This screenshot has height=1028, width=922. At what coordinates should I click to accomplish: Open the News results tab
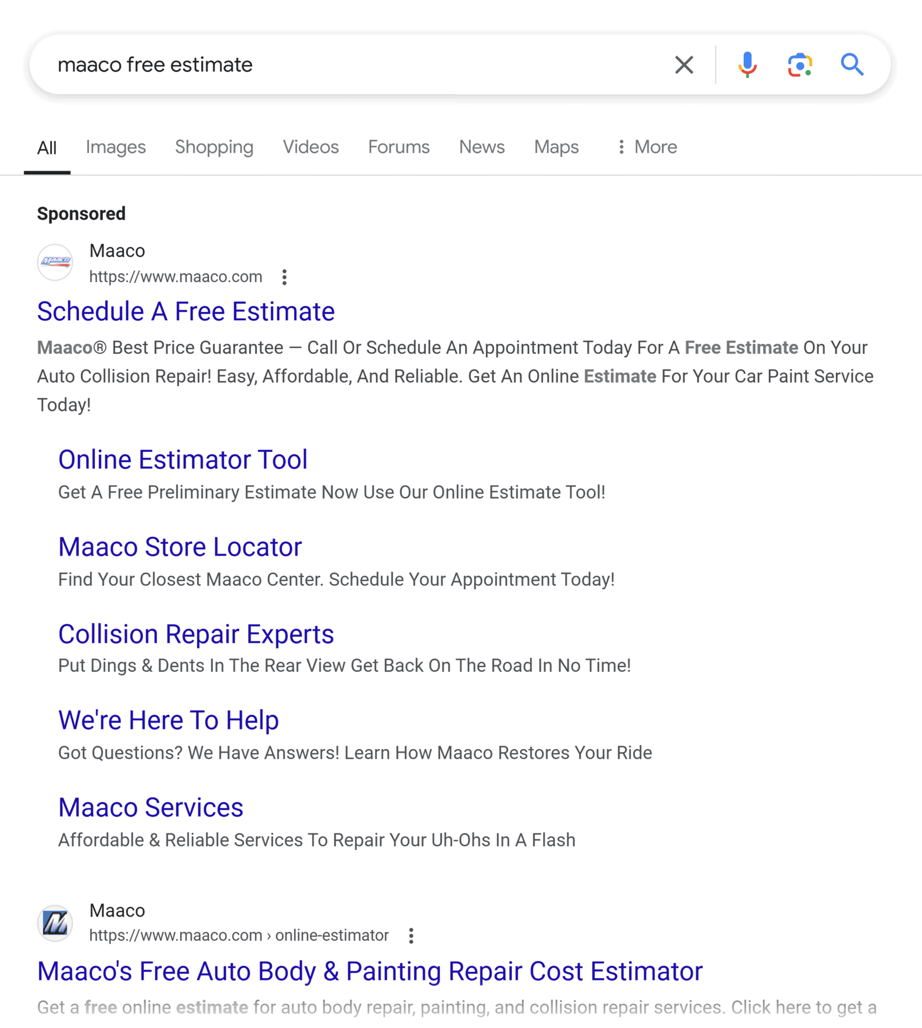pos(481,147)
